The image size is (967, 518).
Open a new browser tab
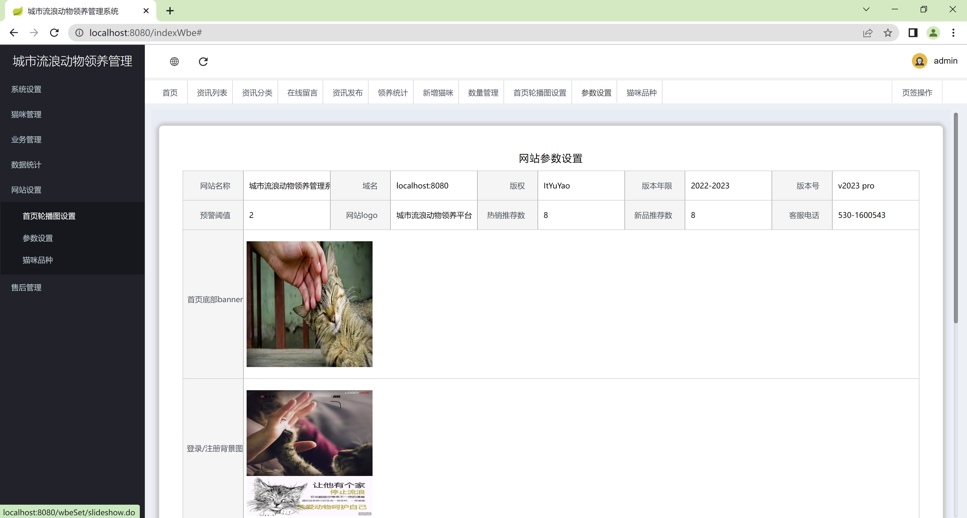[x=170, y=11]
